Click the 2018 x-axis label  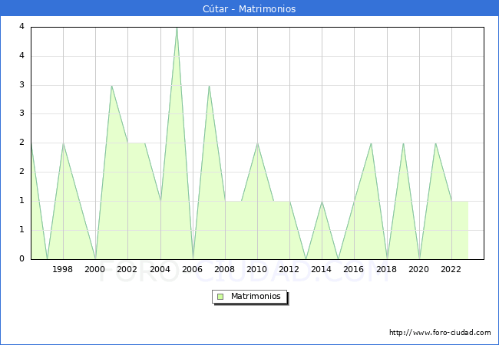tap(387, 269)
